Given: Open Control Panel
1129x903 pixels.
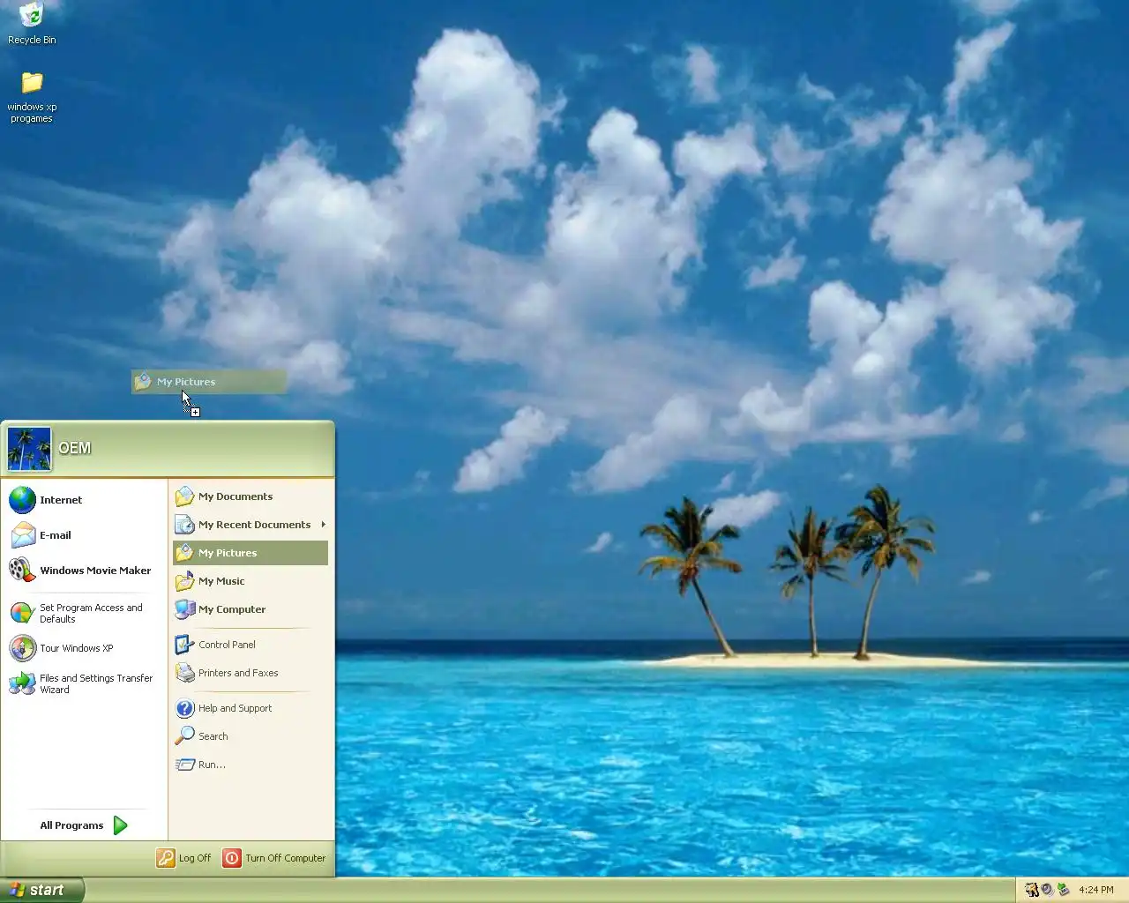Looking at the screenshot, I should point(250,645).
